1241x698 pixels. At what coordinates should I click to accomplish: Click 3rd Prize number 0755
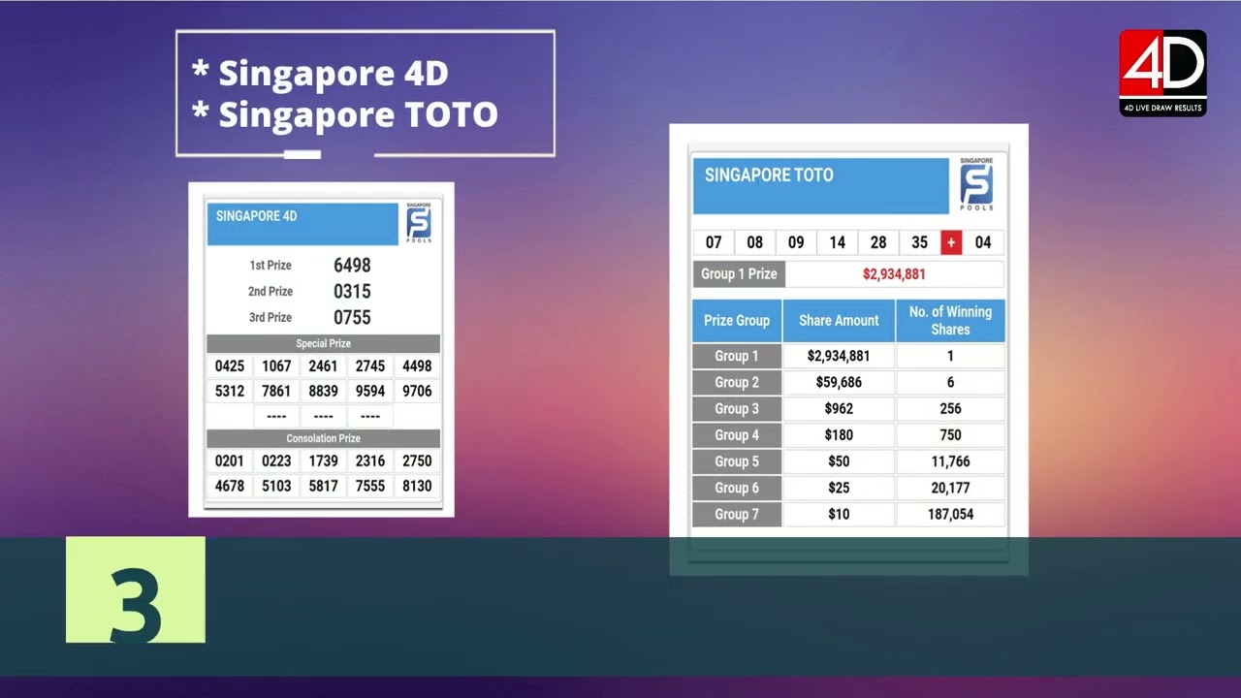pos(352,318)
